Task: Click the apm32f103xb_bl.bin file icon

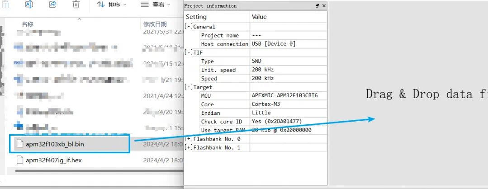Action: point(19,144)
